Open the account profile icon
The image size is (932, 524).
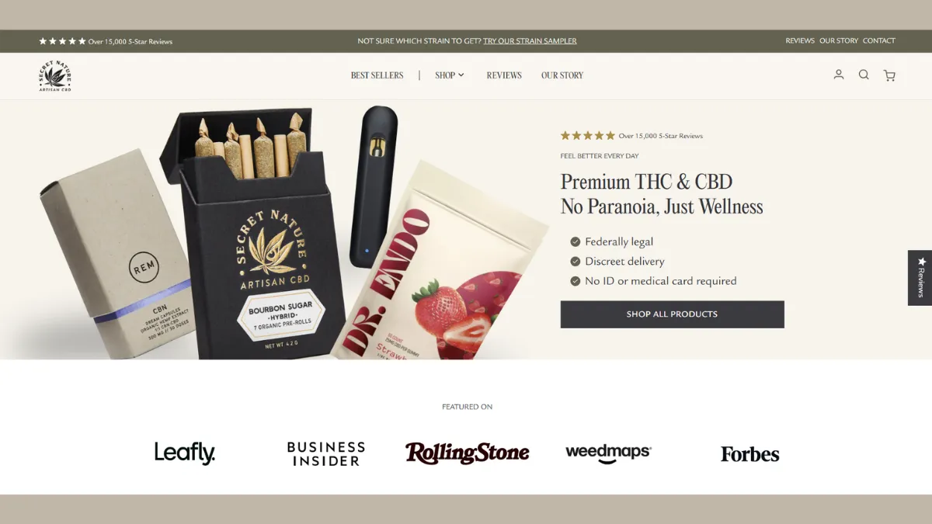[x=839, y=75]
